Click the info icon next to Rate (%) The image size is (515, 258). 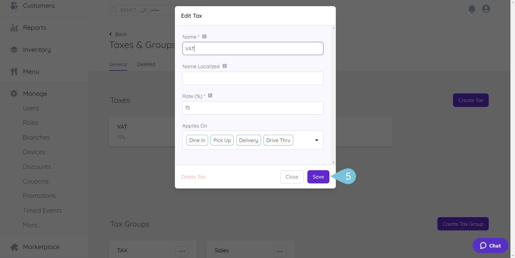click(210, 95)
